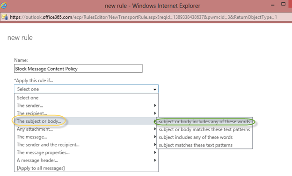Select A message header... condition
This screenshot has width=292, height=176.
pos(86,160)
